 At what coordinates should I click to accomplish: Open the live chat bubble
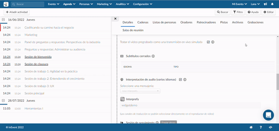pyautogui.click(x=268, y=115)
